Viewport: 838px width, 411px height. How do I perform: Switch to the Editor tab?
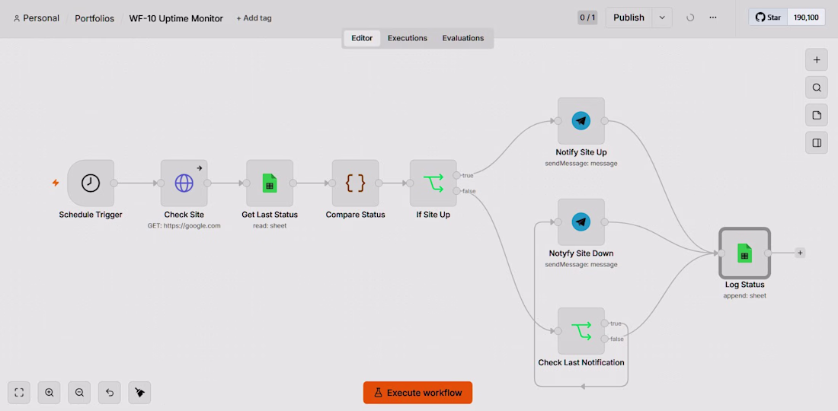tap(362, 38)
